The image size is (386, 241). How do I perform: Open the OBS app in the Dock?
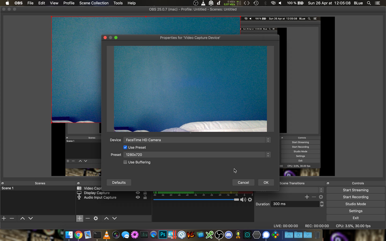pos(219,235)
